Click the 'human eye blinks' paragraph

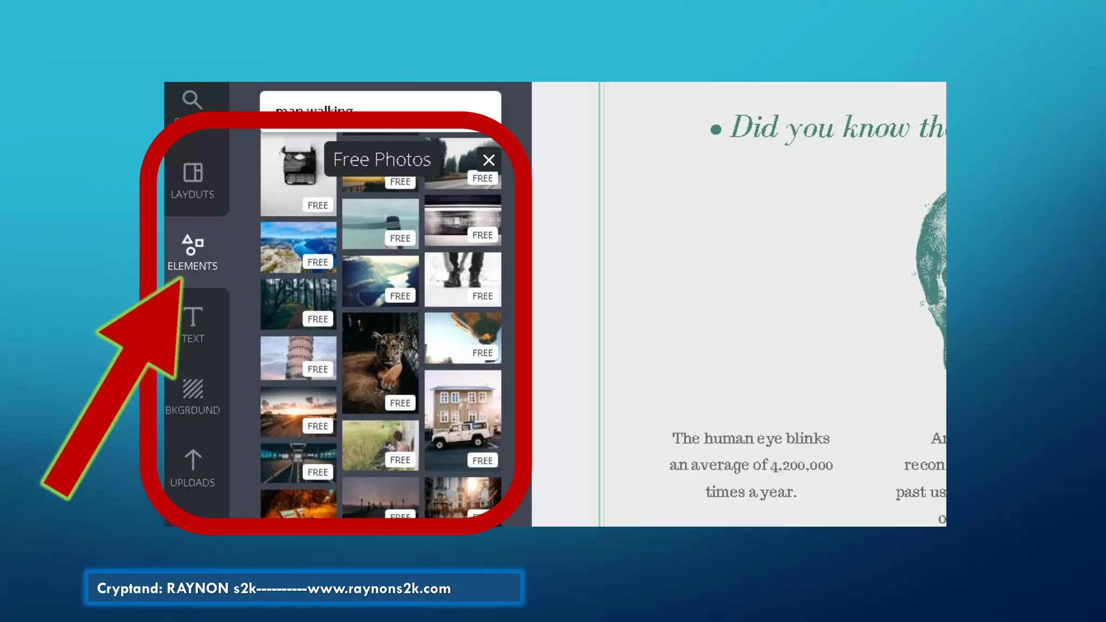[751, 465]
